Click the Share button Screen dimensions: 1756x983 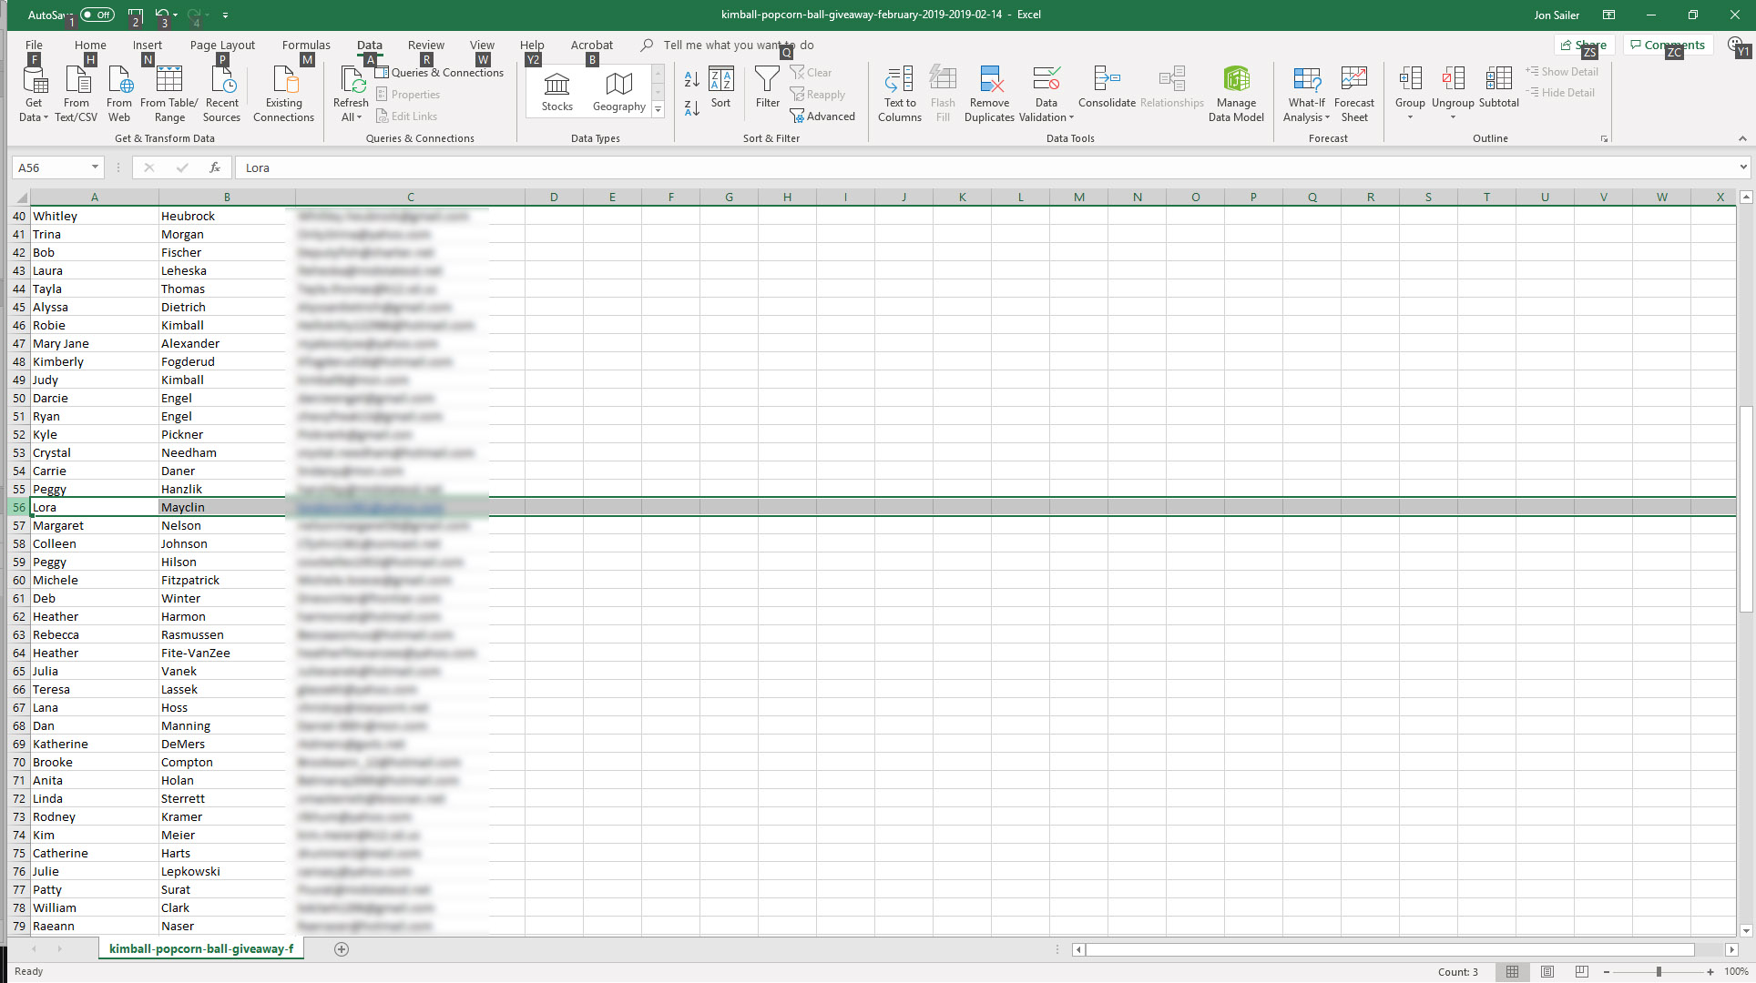pyautogui.click(x=1584, y=45)
